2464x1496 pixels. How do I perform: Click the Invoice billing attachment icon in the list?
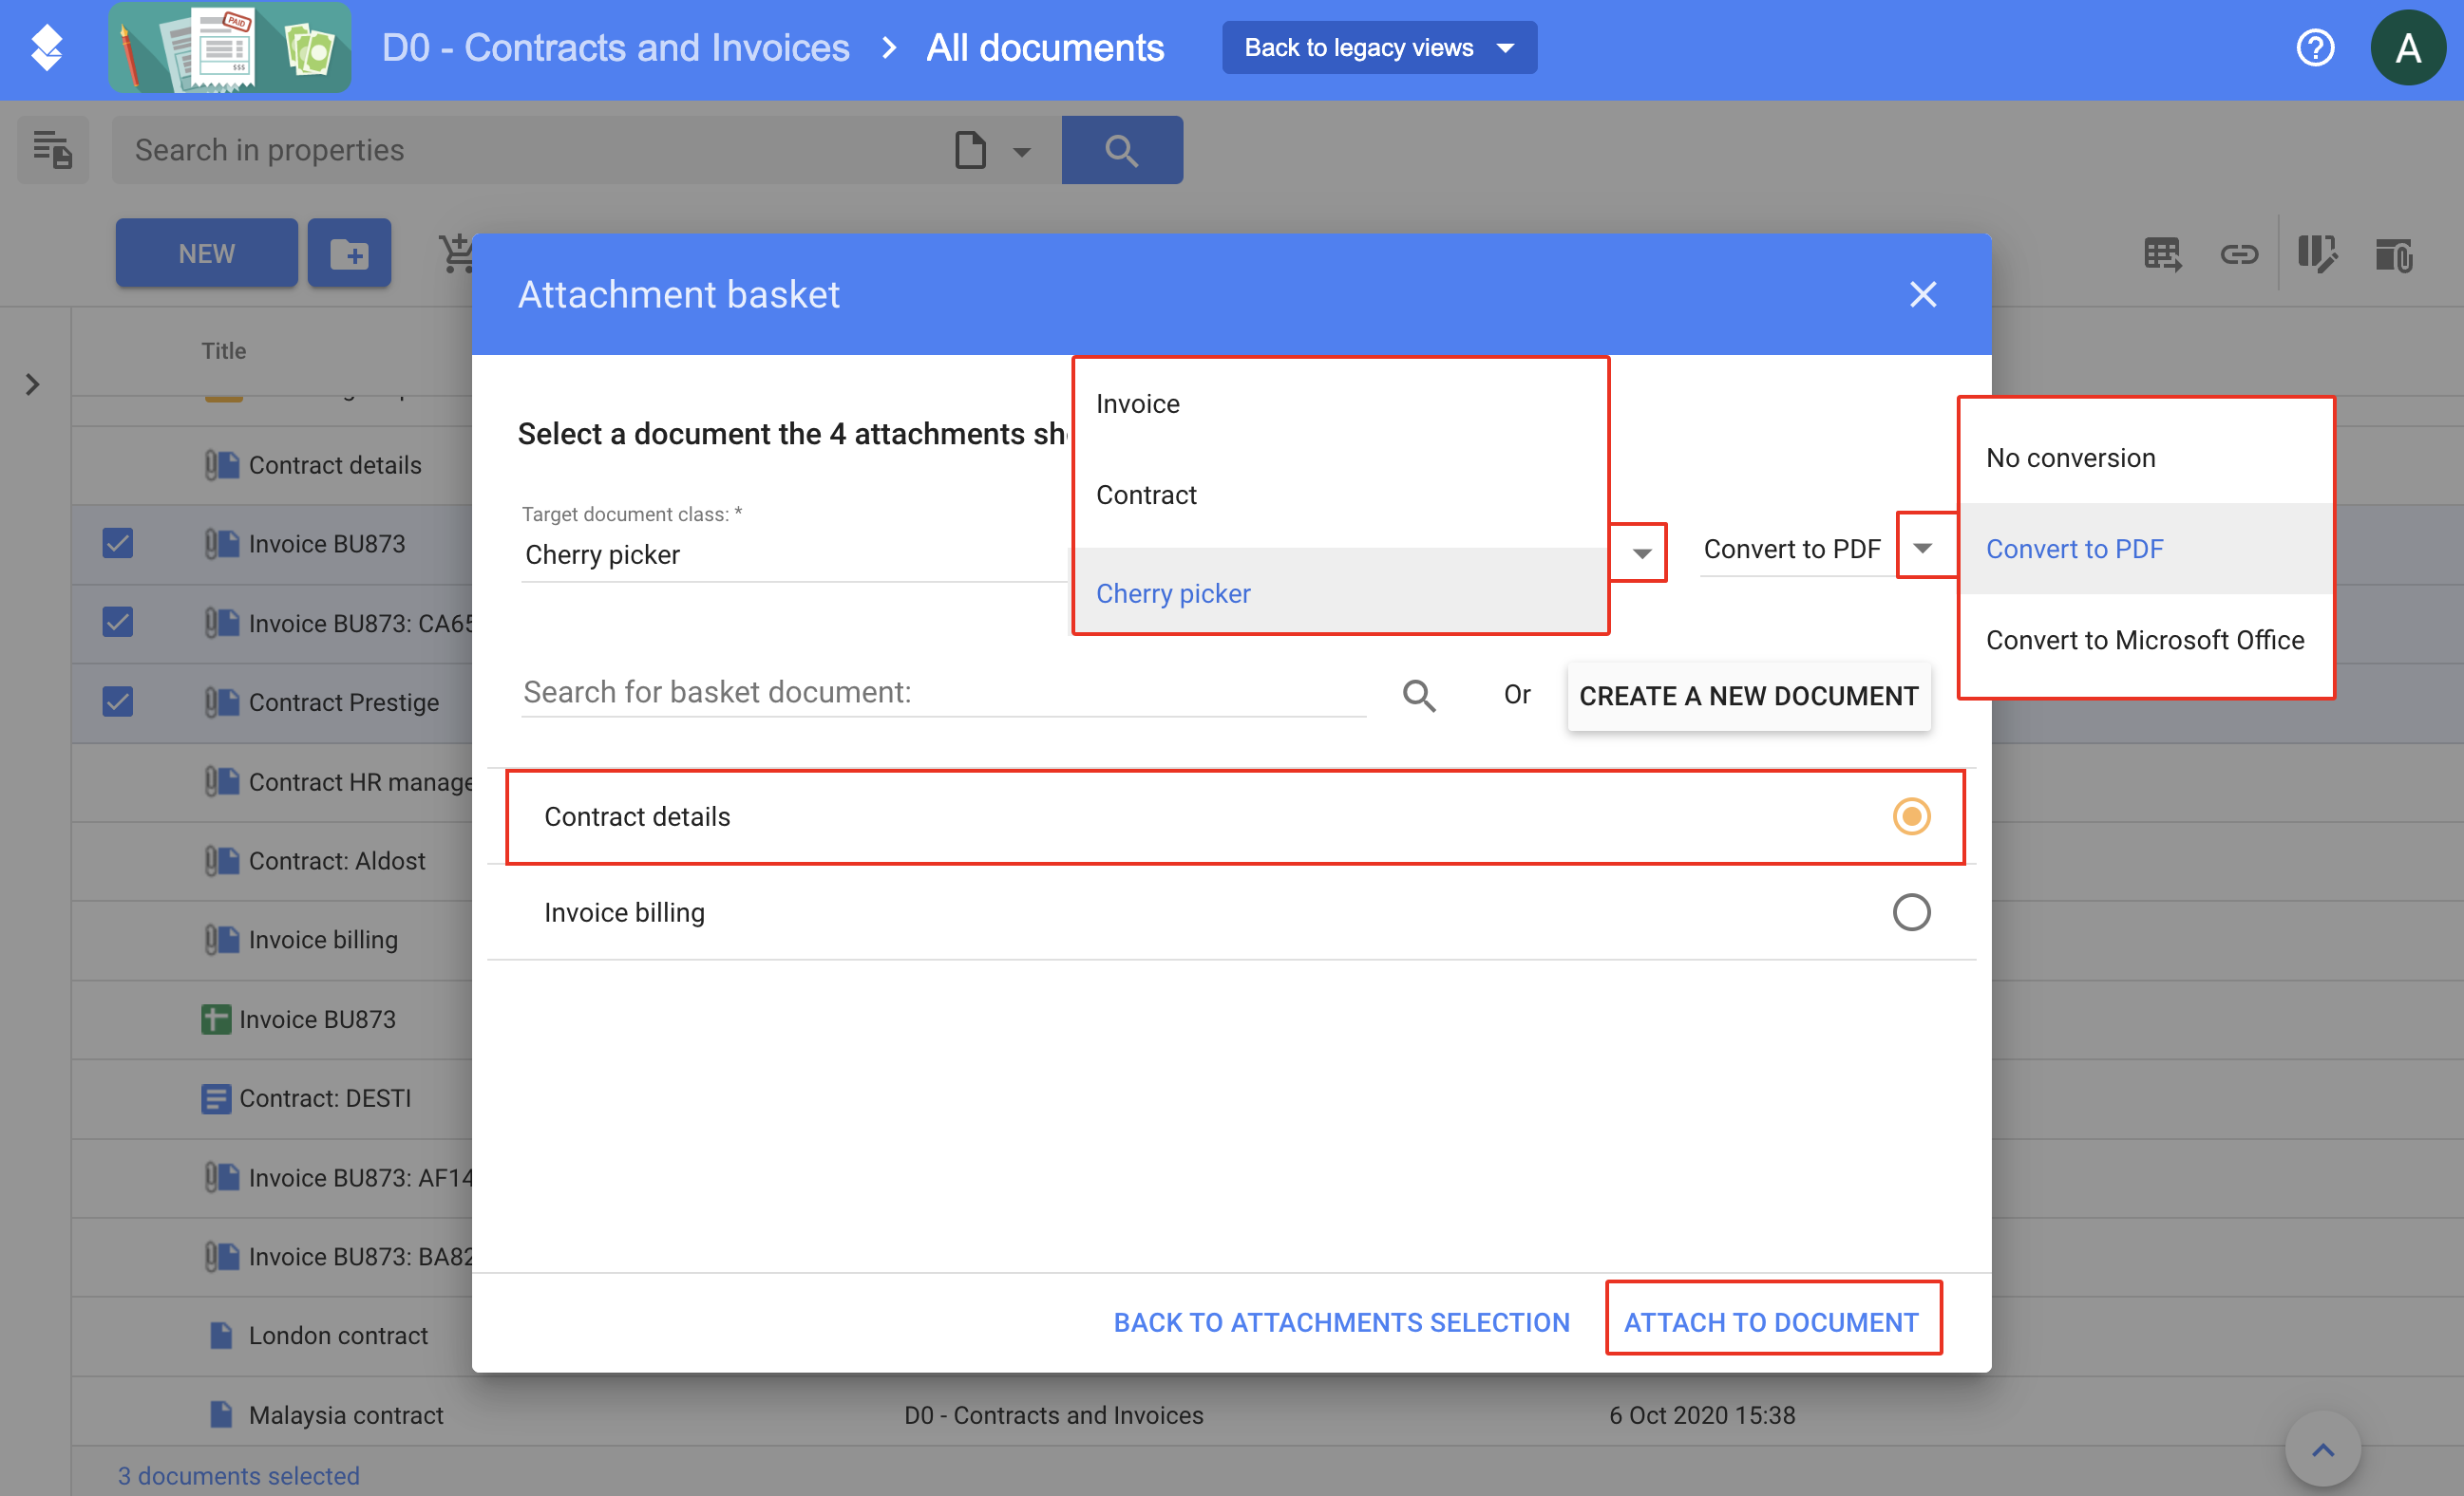point(222,940)
